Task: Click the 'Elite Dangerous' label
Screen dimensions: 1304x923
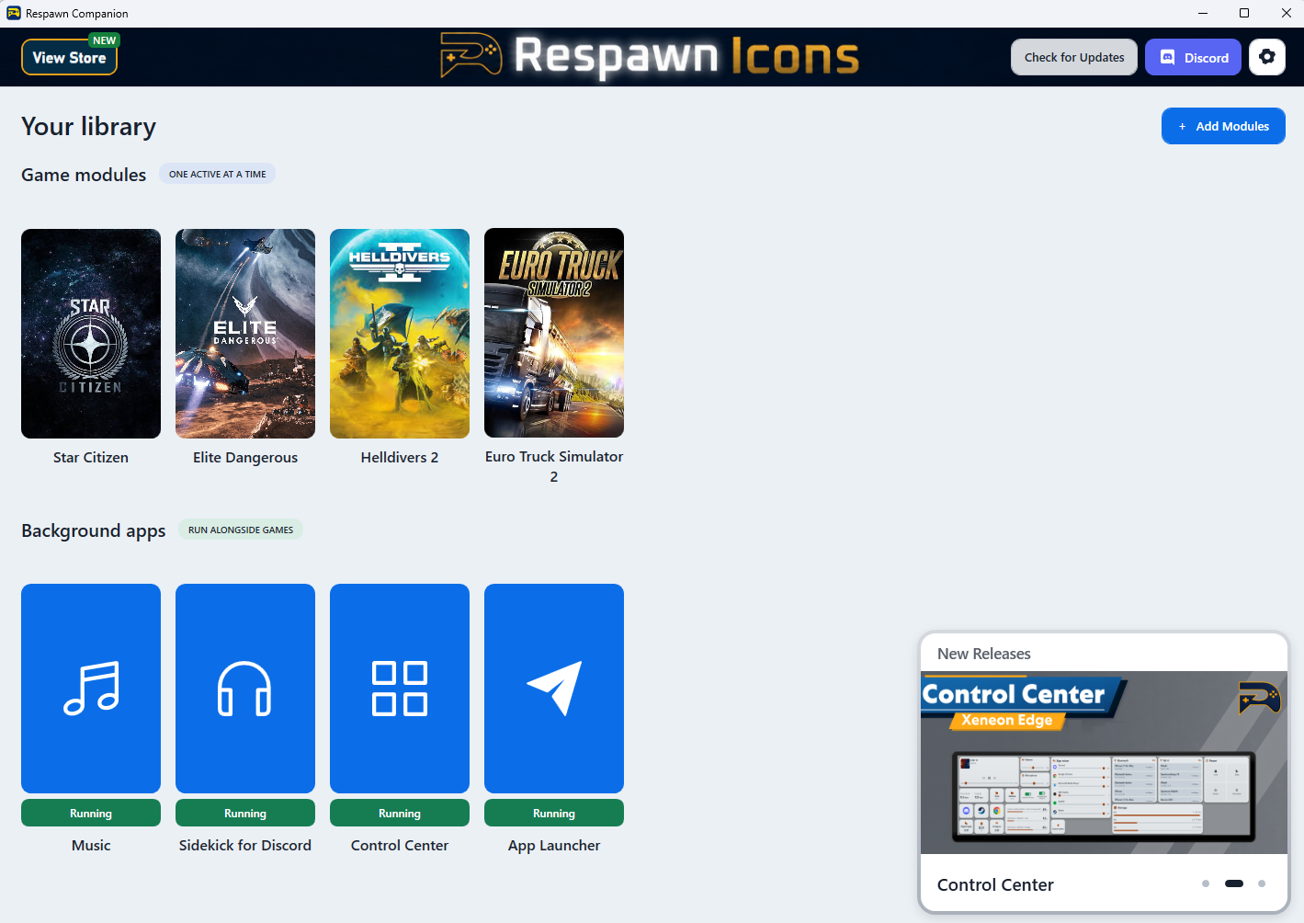Action: point(245,457)
